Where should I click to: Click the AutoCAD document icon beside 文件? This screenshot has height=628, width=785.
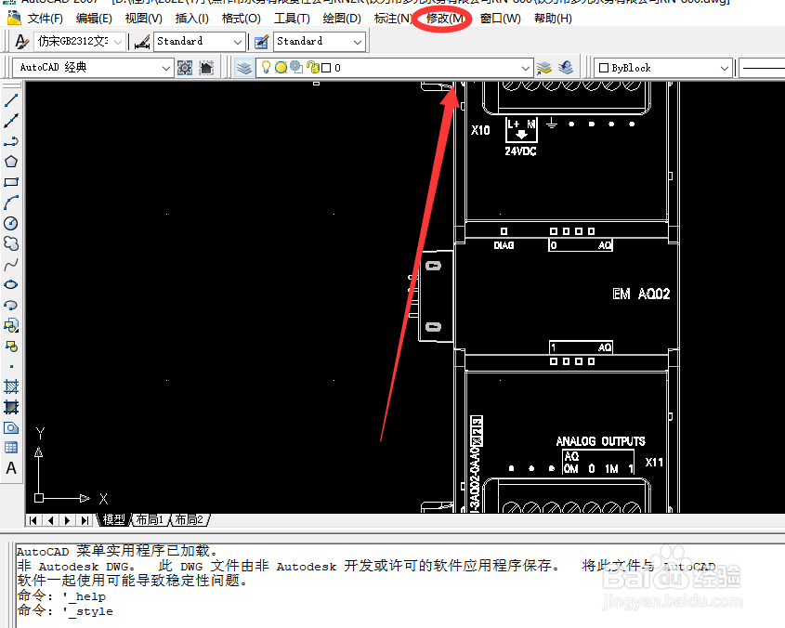(x=14, y=18)
